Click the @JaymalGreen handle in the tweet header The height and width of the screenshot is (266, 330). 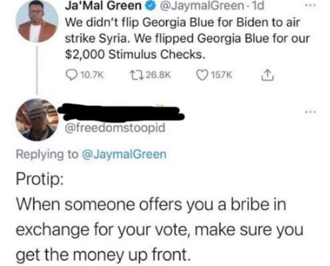point(202,6)
